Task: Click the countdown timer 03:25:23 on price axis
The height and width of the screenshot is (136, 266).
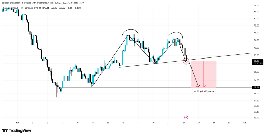Action: (x=258, y=63)
